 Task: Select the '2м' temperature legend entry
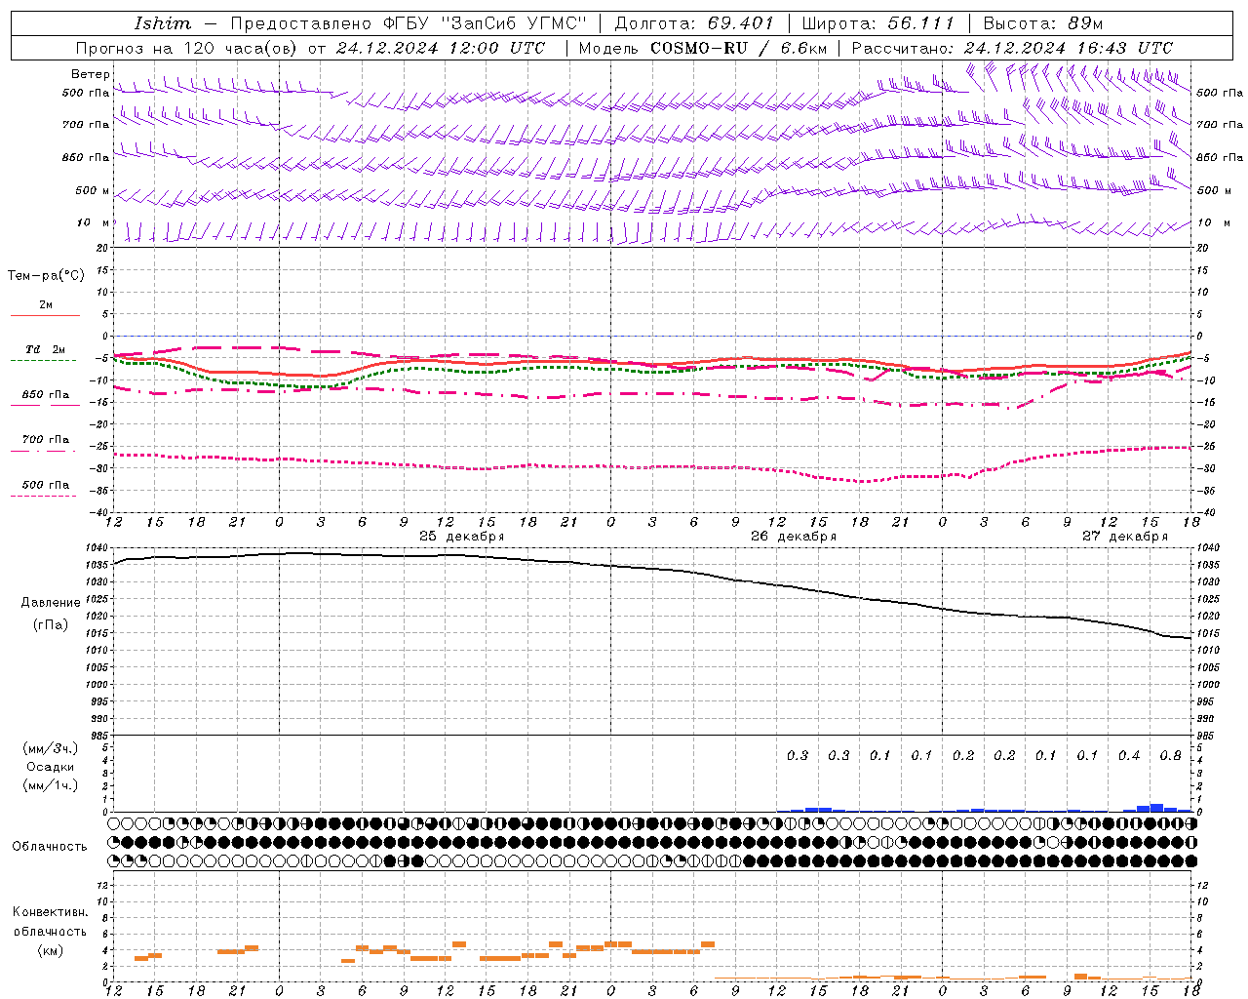pyautogui.click(x=46, y=304)
